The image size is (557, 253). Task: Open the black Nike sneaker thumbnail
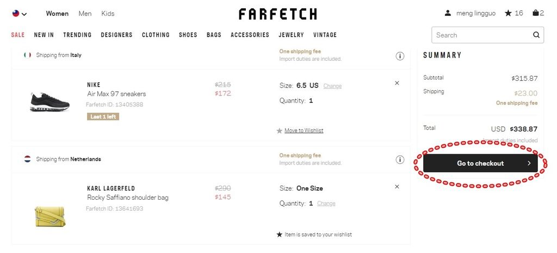[49, 102]
